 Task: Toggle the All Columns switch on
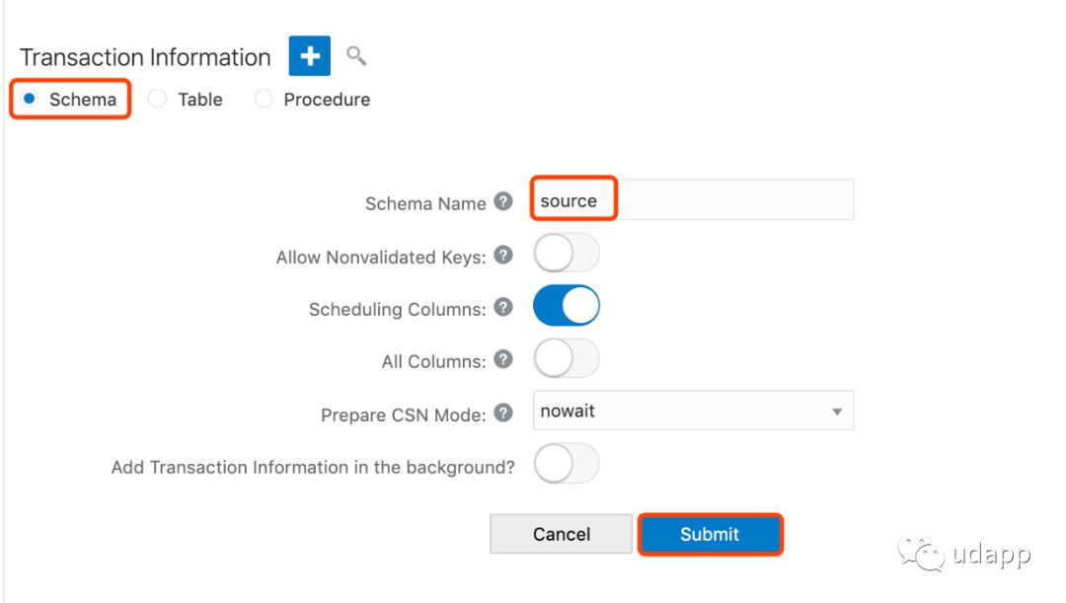(x=567, y=358)
